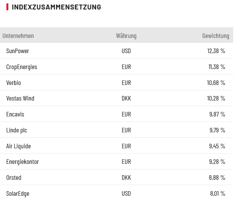Open the Air Liquide entry
Screen dimensions: 234x209
19,146
